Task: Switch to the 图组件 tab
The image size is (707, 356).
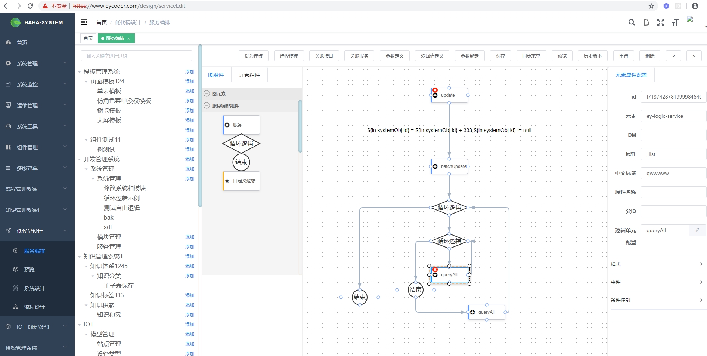Action: tap(216, 75)
